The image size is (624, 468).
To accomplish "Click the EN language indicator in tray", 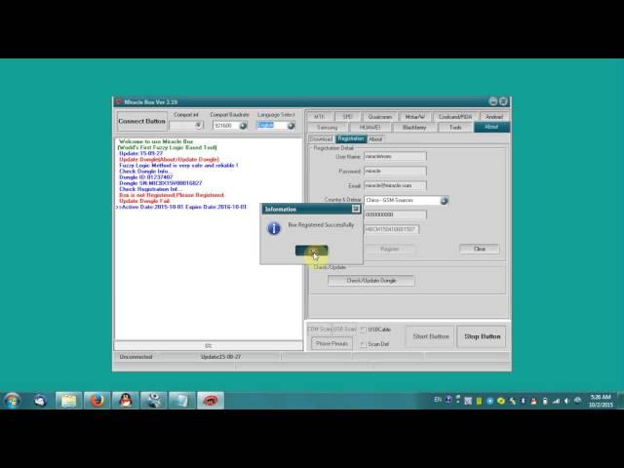I will (438, 399).
